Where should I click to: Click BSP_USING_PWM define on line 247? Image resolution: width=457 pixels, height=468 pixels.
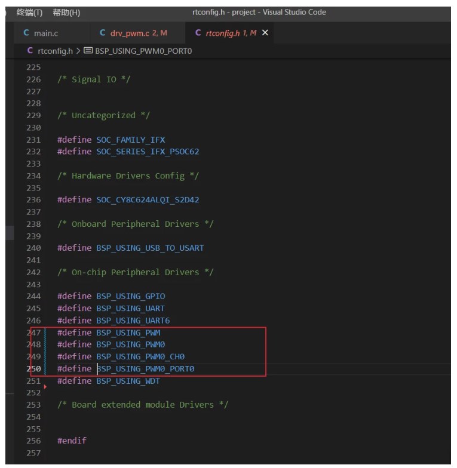click(x=128, y=333)
